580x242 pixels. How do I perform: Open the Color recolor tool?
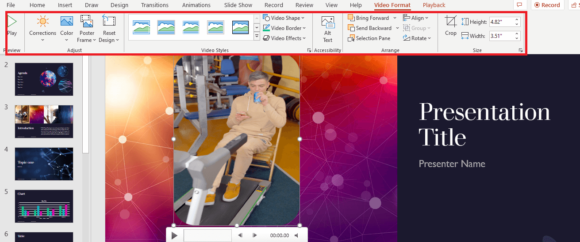click(67, 22)
